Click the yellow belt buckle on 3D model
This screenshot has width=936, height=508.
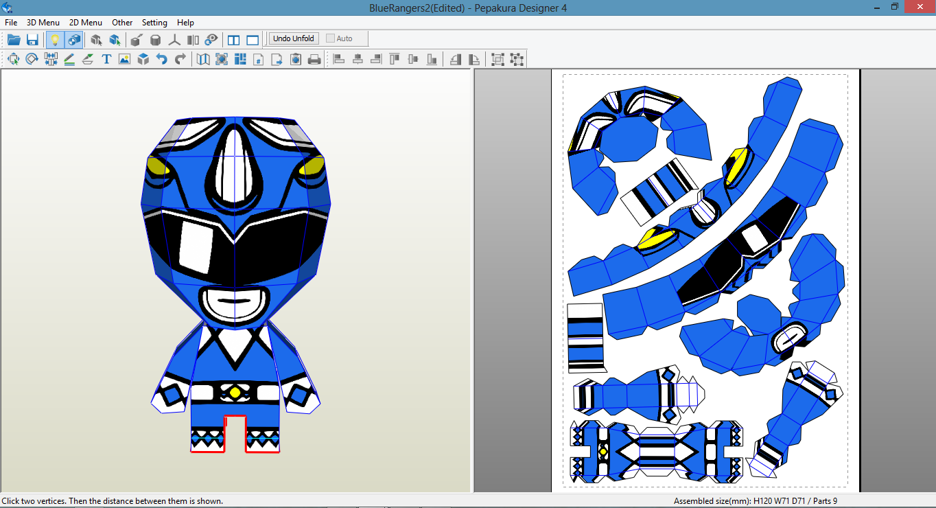tap(235, 392)
